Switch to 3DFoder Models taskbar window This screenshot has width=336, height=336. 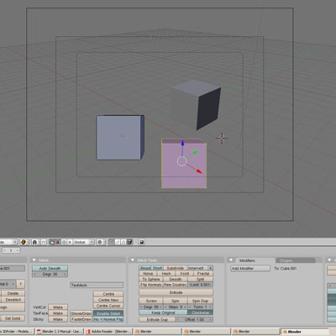click(x=17, y=332)
